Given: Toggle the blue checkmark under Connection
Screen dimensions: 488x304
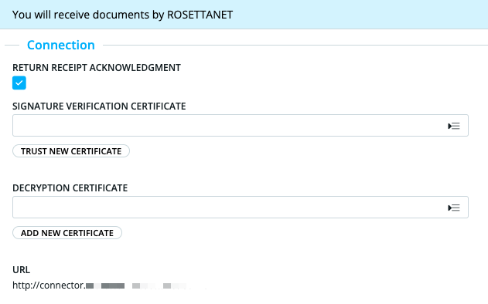Looking at the screenshot, I should pyautogui.click(x=19, y=83).
